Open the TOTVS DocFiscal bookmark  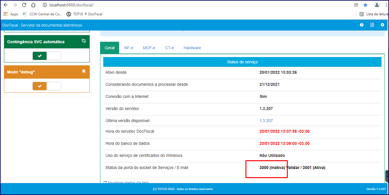[x=85, y=14]
